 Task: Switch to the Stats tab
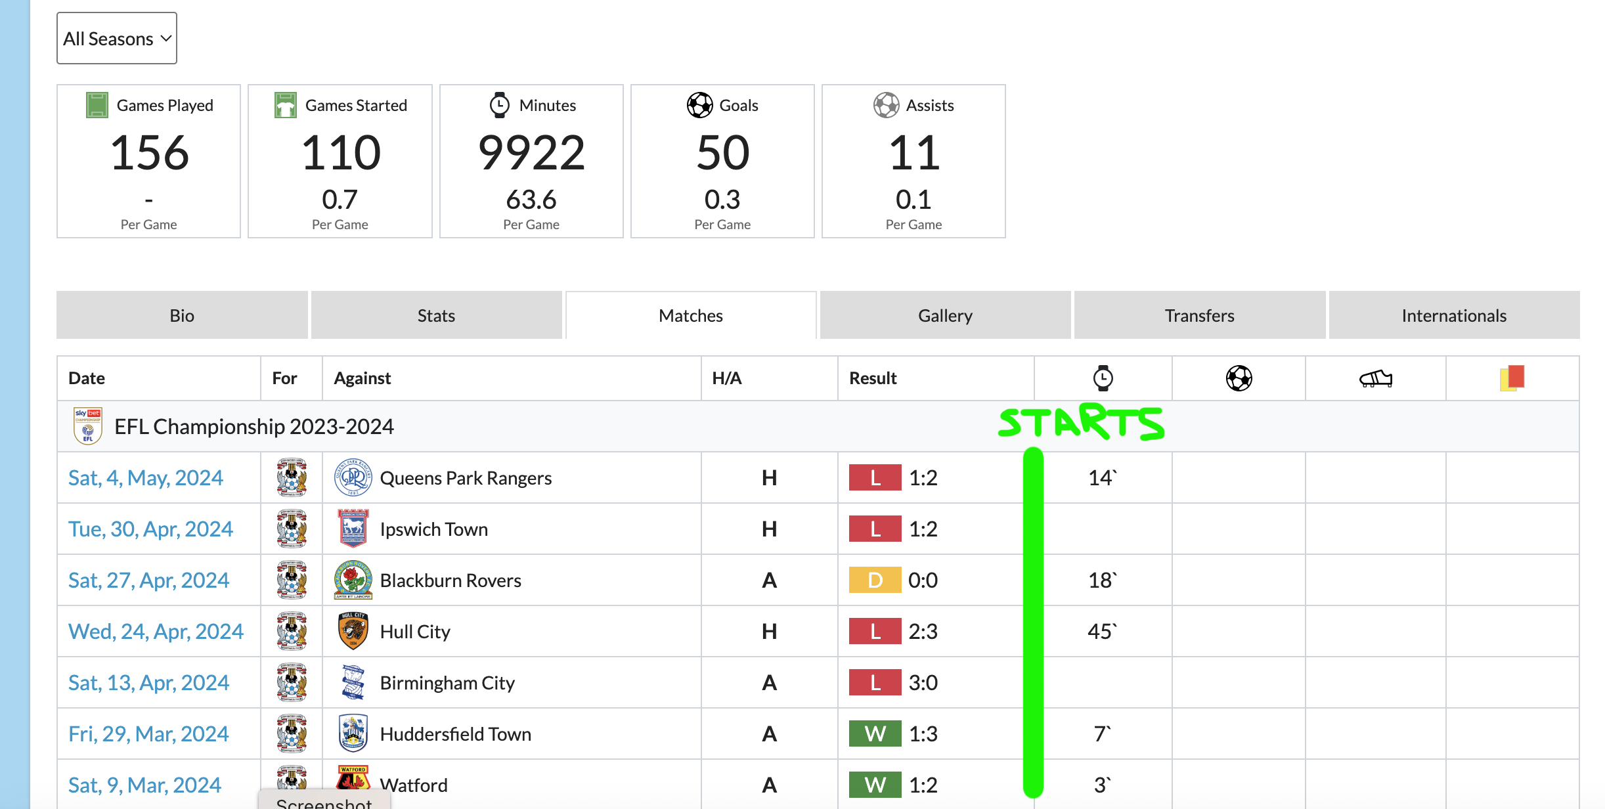point(436,316)
